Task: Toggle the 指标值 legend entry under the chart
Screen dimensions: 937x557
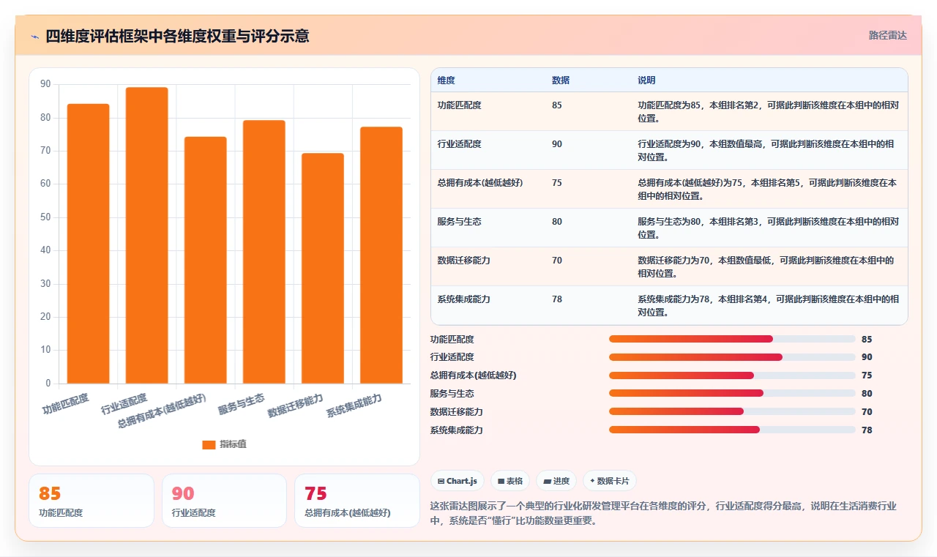Action: [225, 444]
